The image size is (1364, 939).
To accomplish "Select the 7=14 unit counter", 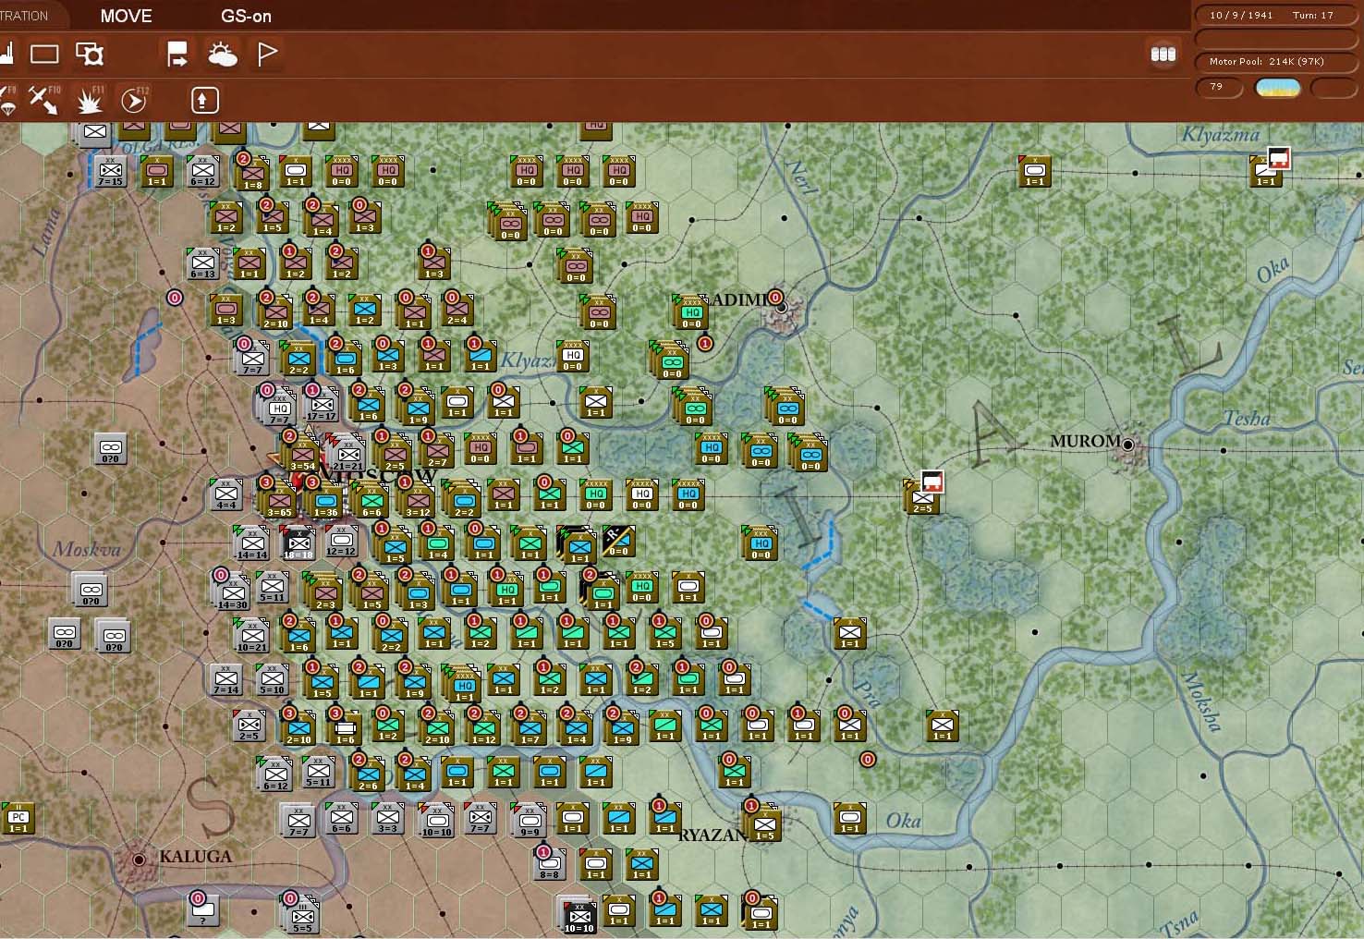I will 226,679.
